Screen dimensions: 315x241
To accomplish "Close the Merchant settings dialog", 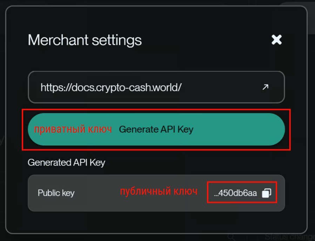I will pos(276,40).
